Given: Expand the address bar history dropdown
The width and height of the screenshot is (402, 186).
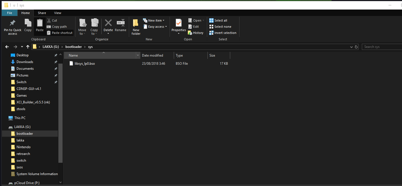Looking at the screenshot, I should 351,47.
